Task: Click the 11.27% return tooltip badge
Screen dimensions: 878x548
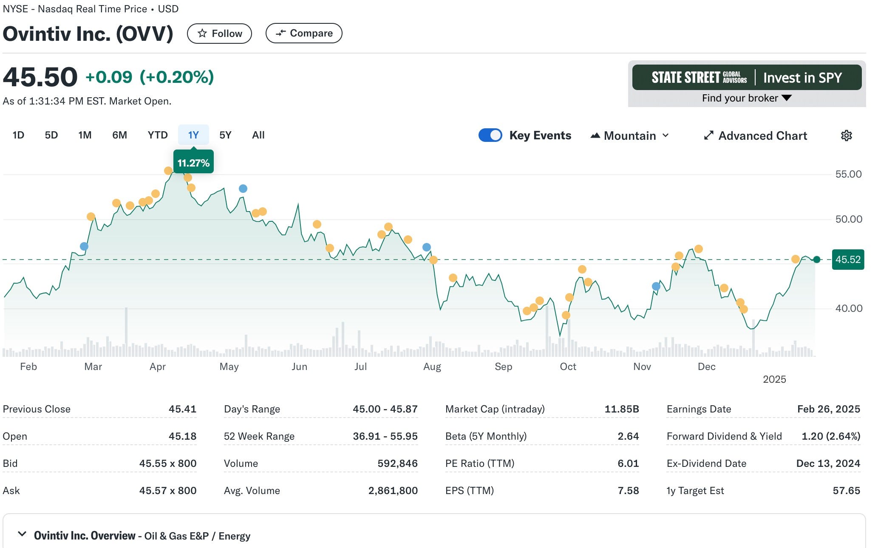Action: click(193, 163)
